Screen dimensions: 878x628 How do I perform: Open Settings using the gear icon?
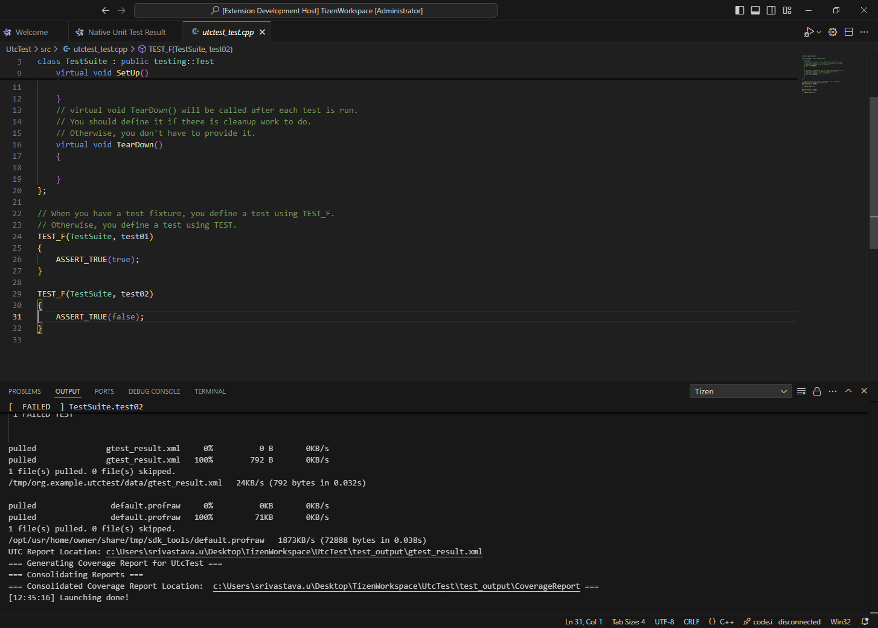[833, 32]
